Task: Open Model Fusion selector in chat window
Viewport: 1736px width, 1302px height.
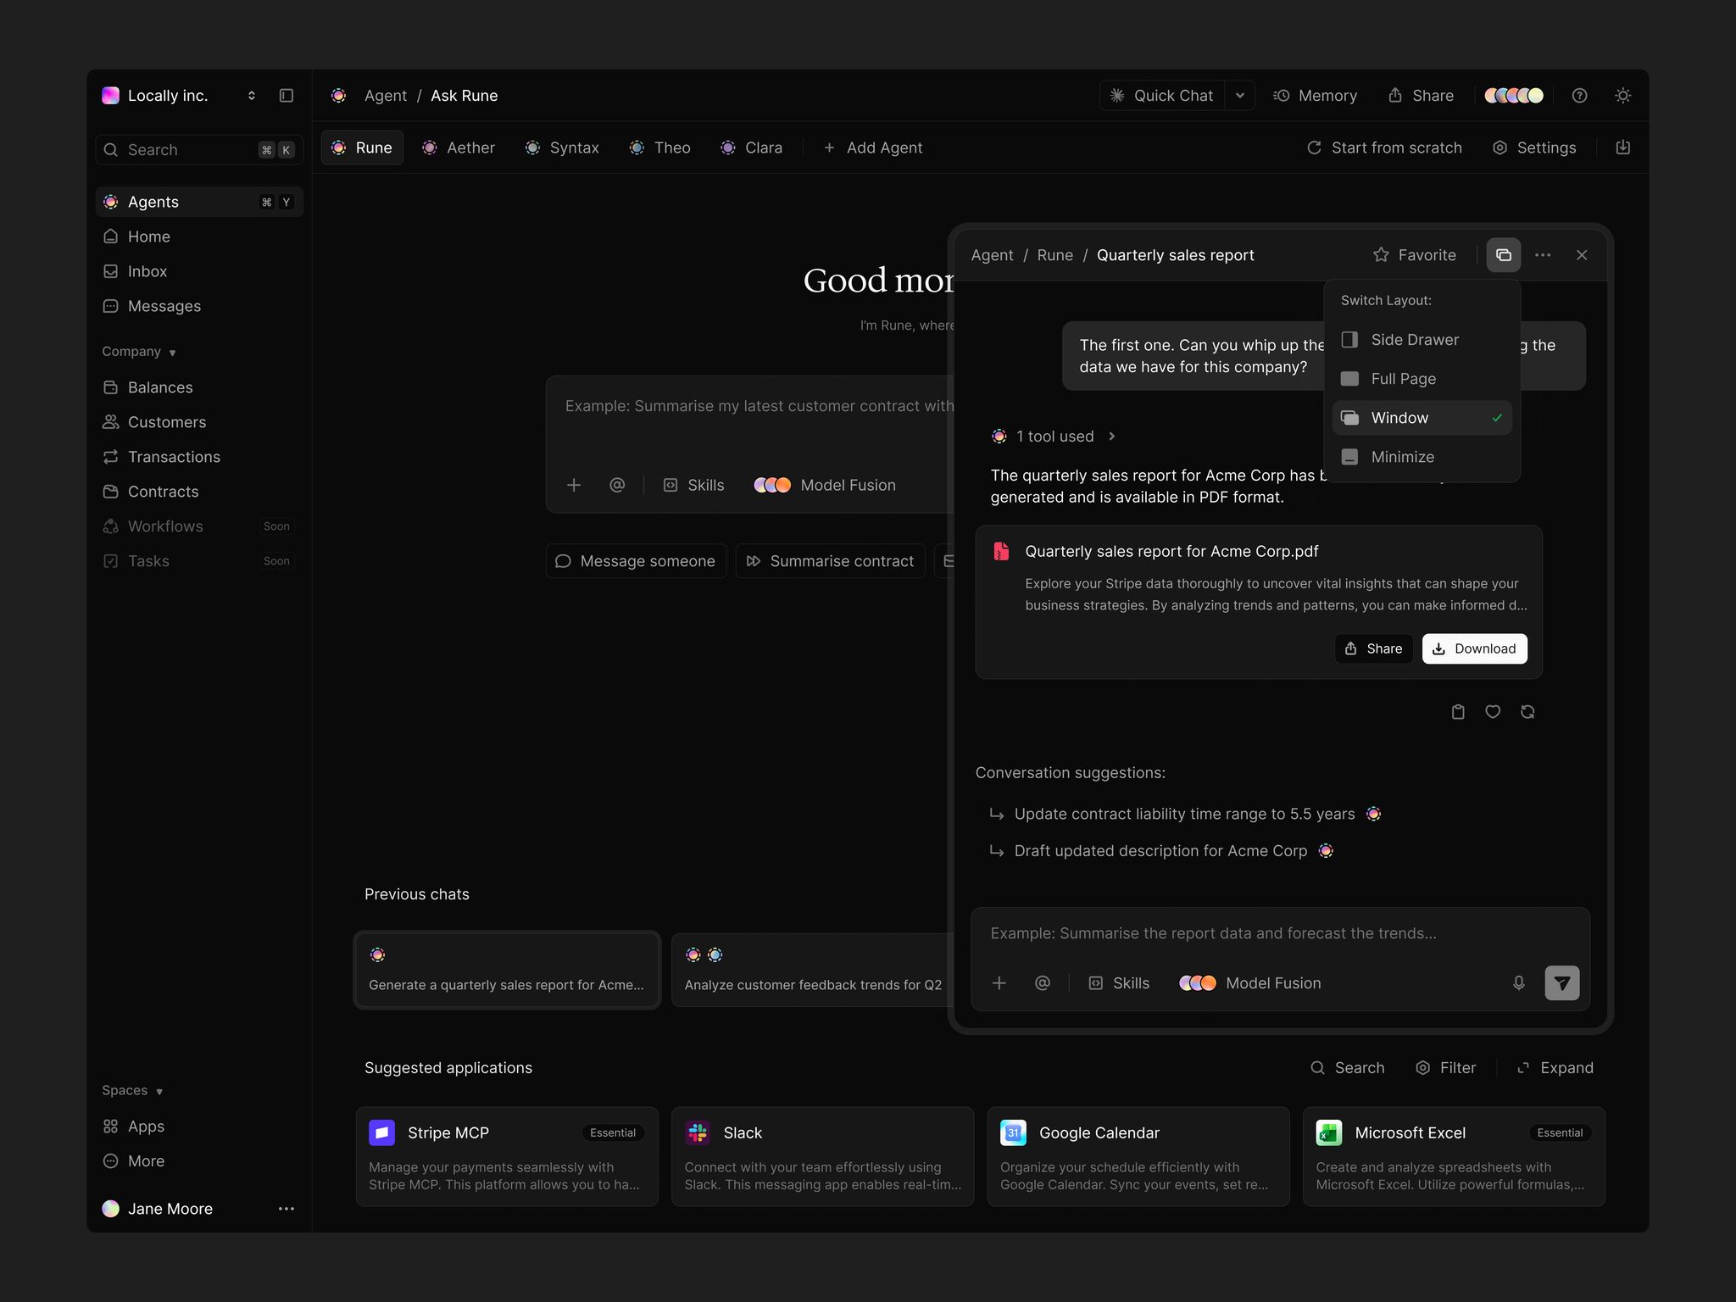Action: 1249,983
